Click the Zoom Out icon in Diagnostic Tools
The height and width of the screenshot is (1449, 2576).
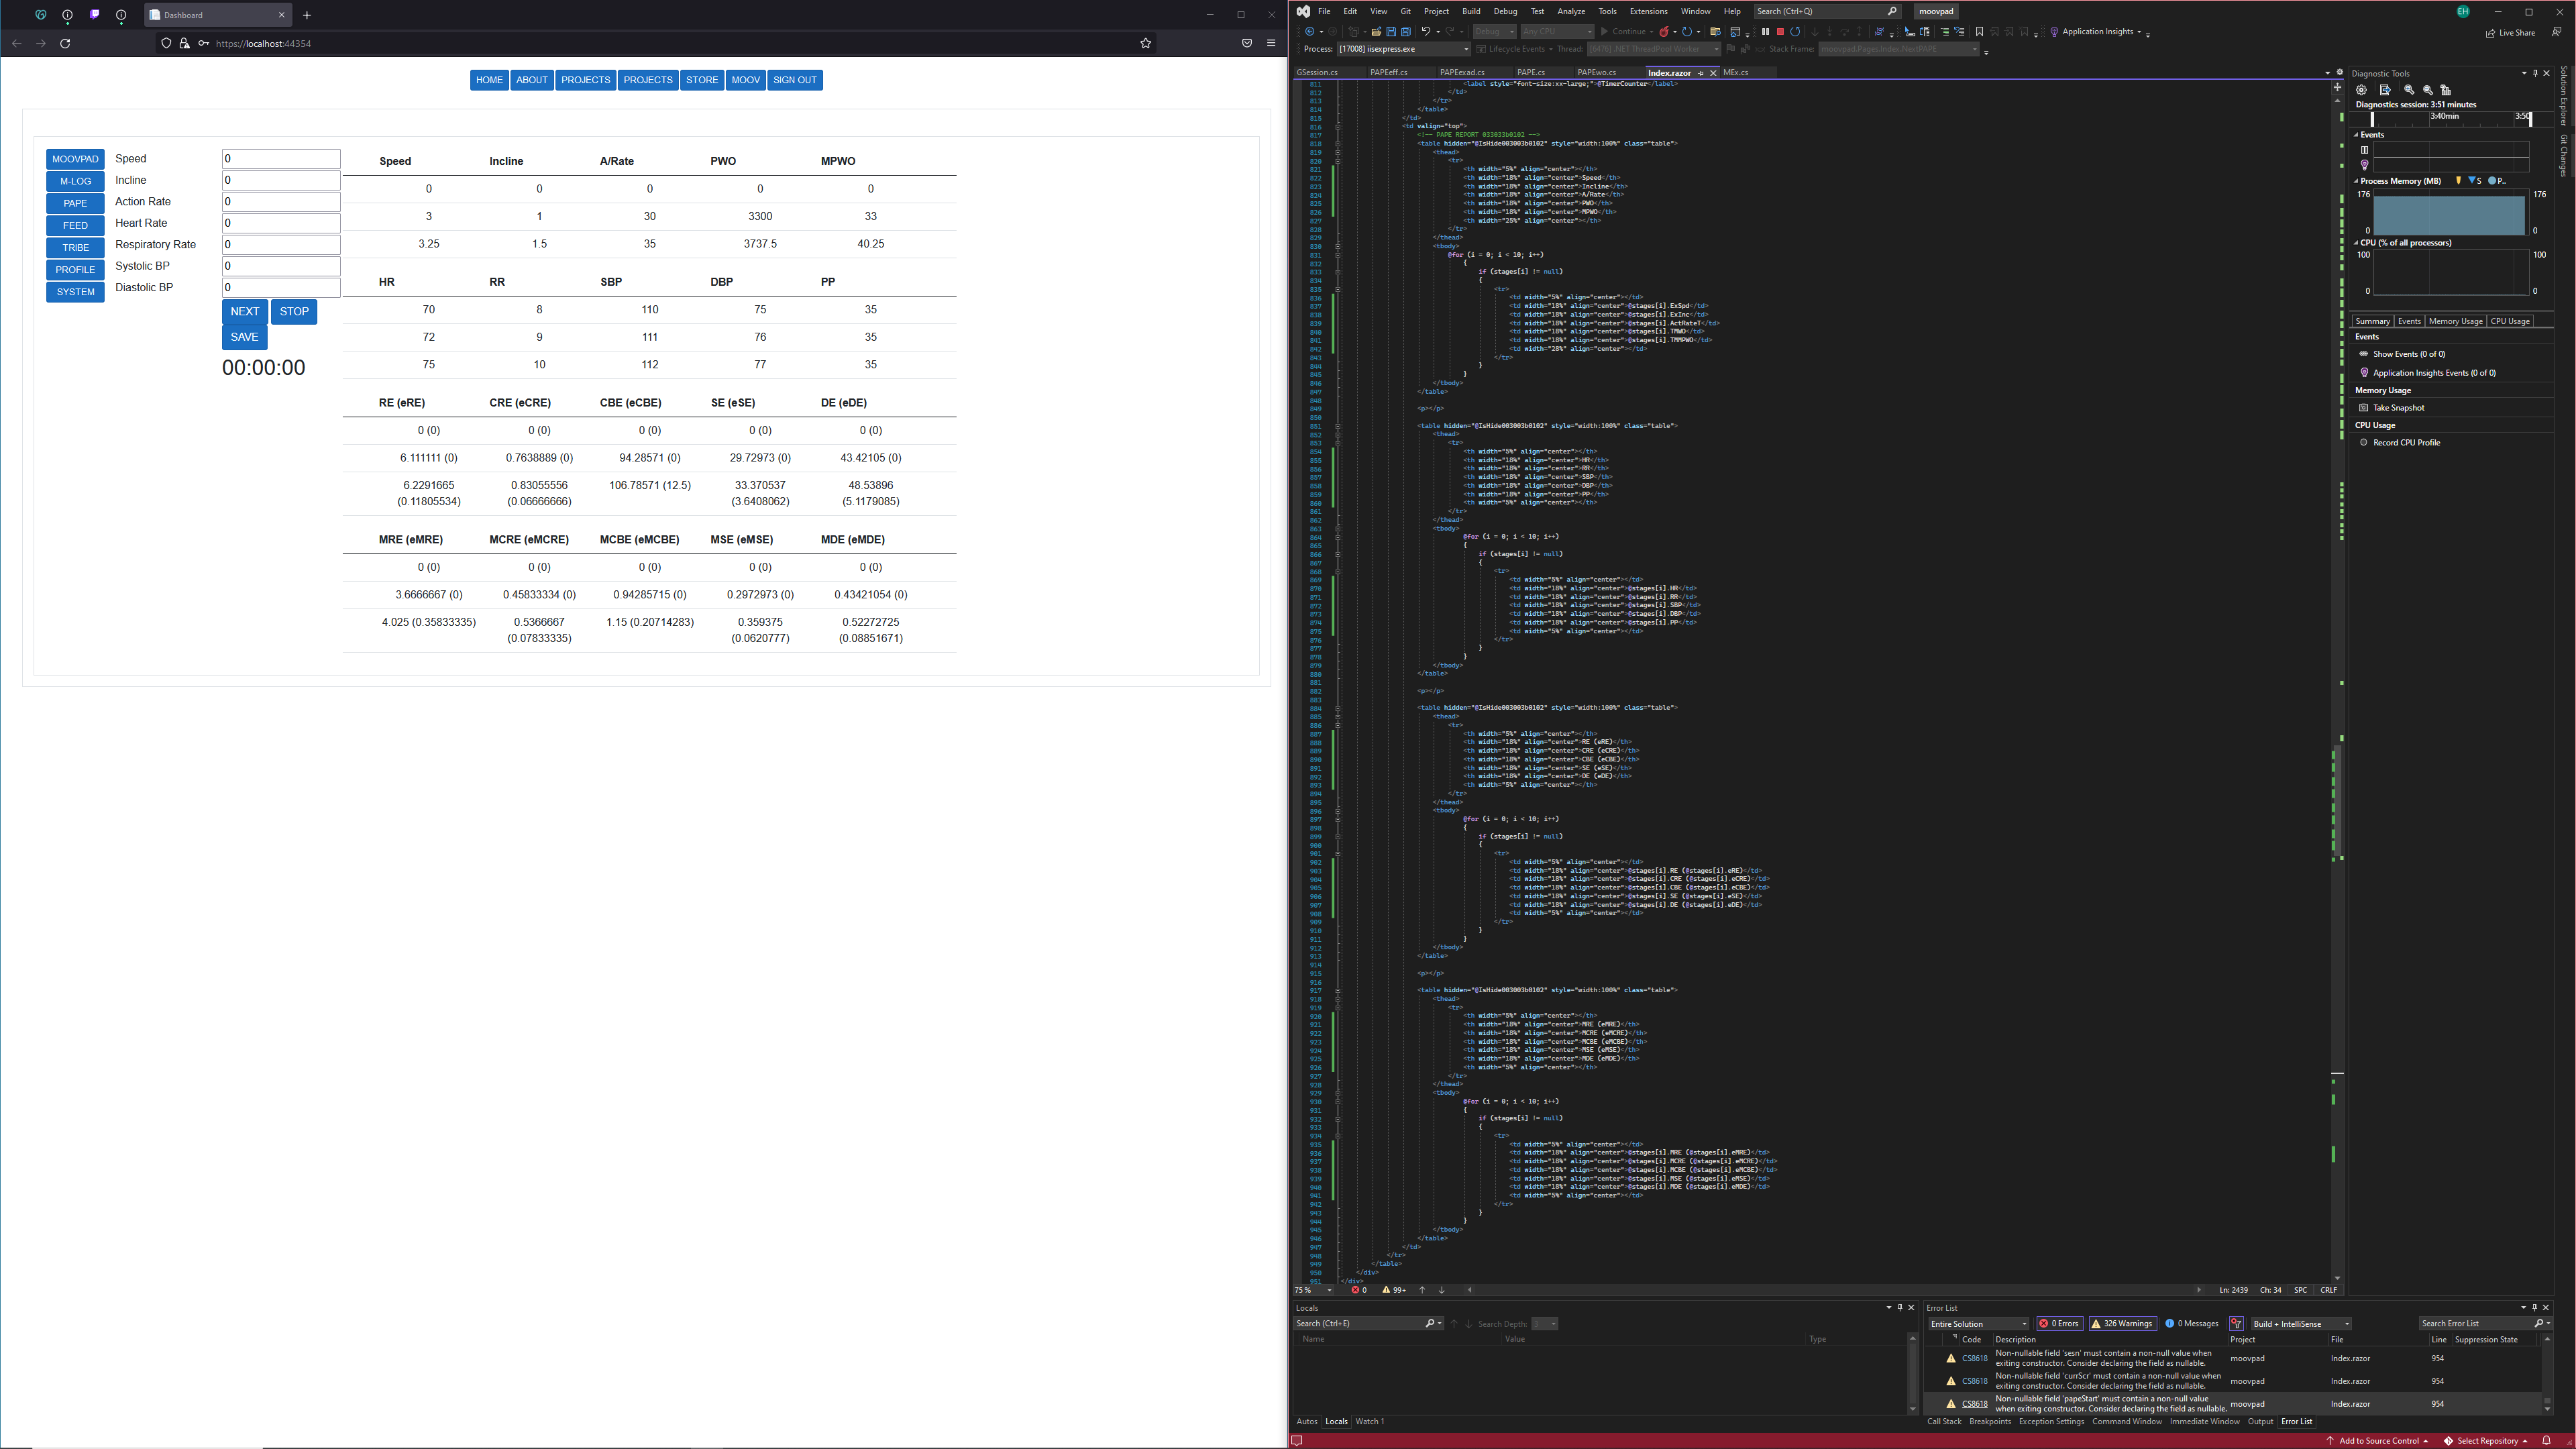click(x=2428, y=90)
